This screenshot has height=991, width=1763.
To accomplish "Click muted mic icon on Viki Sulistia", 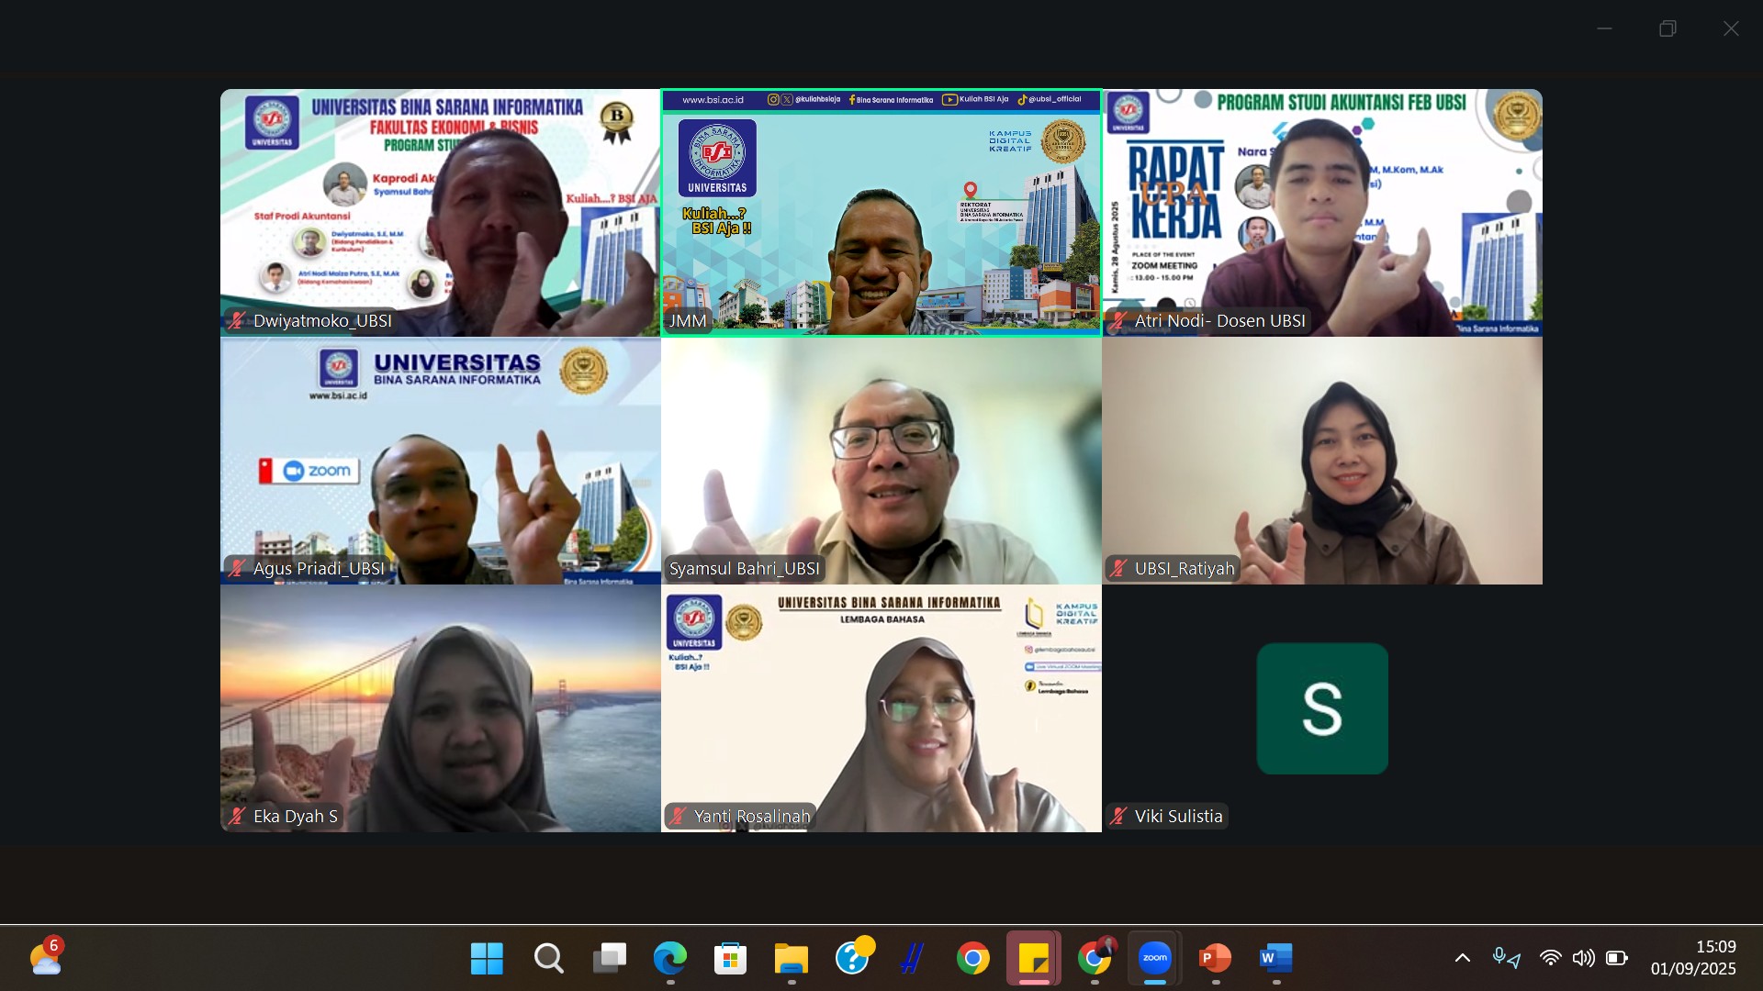I will [x=1118, y=816].
